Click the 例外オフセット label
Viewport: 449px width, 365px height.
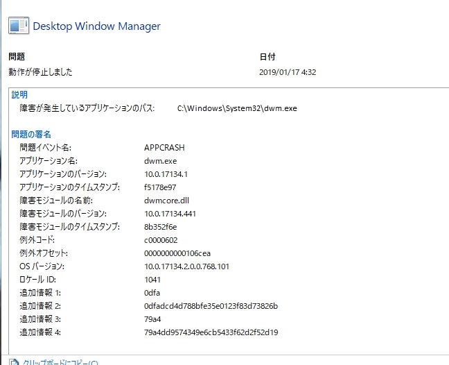click(x=44, y=253)
